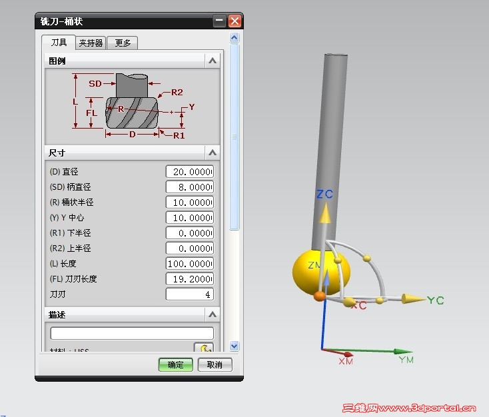Edit the (R2) 上半径 value field
Viewport: 489px width, 417px height.
coord(190,248)
